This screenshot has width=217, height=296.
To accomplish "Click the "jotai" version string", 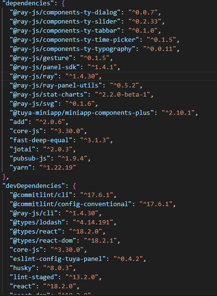I will point(58,149).
